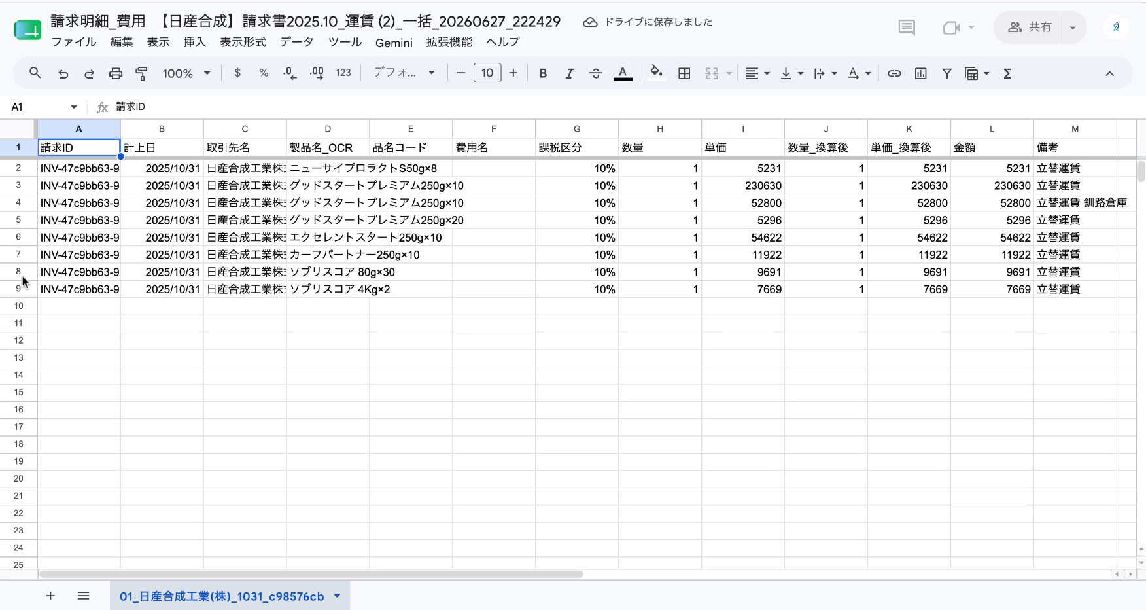The height and width of the screenshot is (610, 1146).
Task: Open the 123 more formats menu
Action: pyautogui.click(x=343, y=73)
